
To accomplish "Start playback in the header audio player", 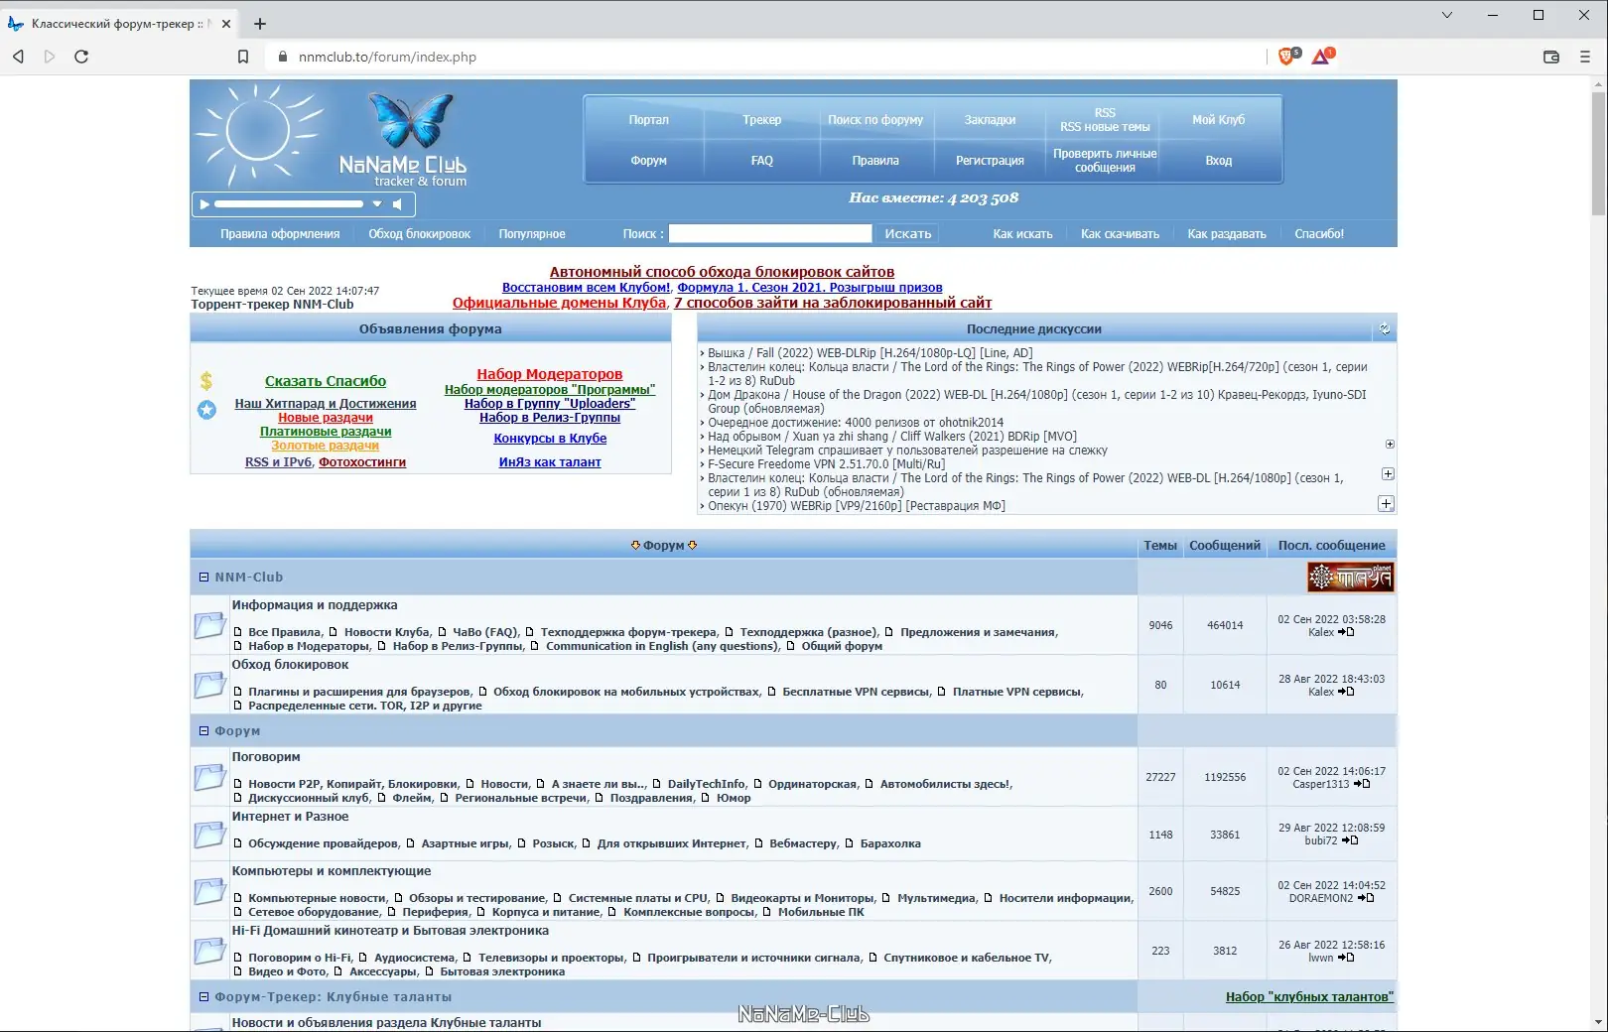I will pyautogui.click(x=204, y=204).
